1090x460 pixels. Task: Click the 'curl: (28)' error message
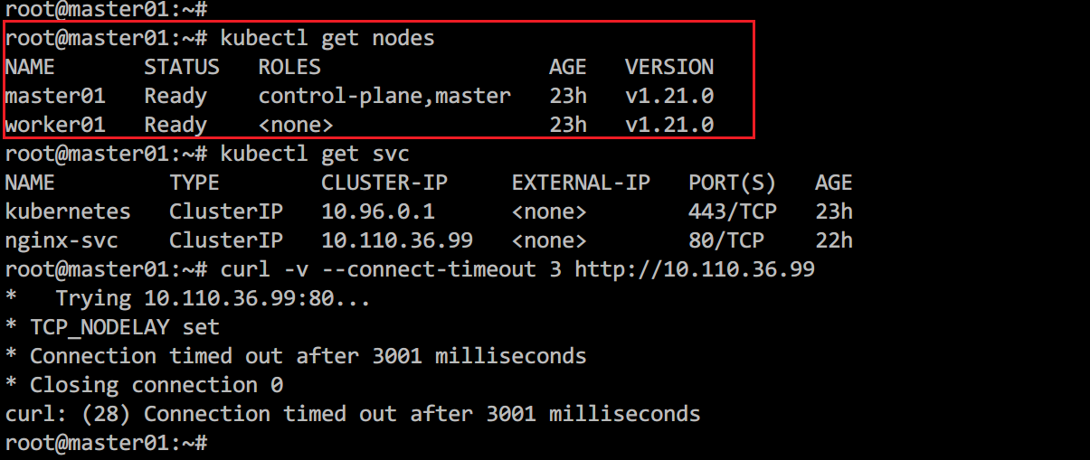click(353, 414)
